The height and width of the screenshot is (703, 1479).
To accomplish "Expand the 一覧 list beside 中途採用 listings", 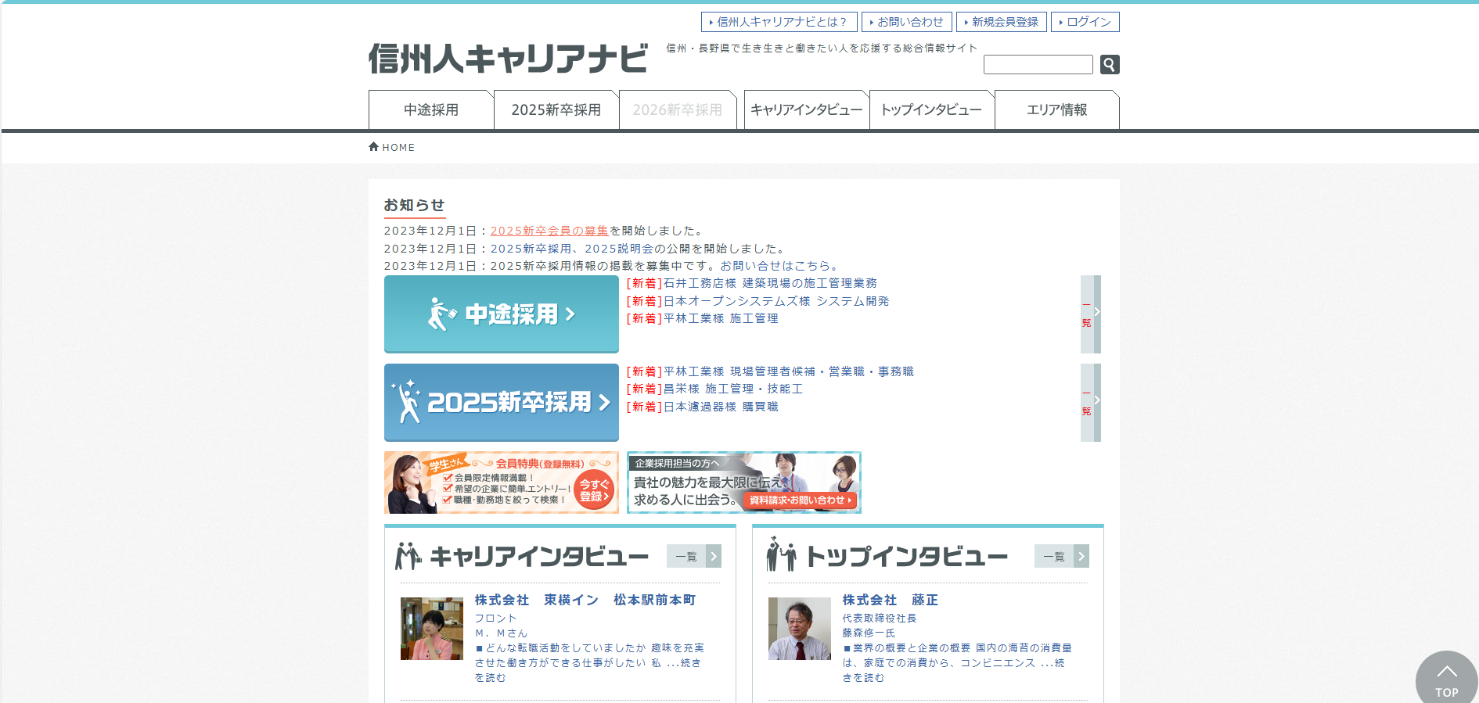I will click(1090, 314).
